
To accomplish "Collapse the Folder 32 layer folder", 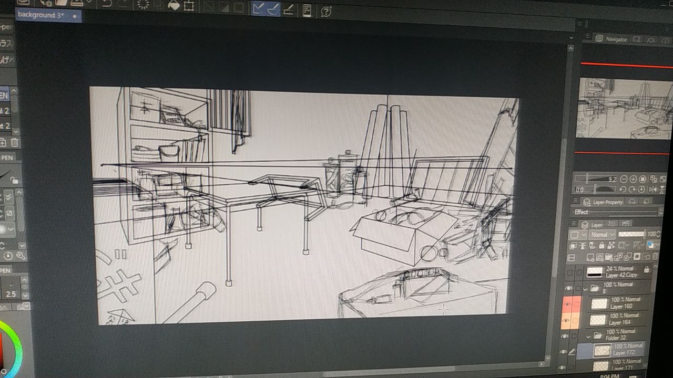I will pos(589,335).
